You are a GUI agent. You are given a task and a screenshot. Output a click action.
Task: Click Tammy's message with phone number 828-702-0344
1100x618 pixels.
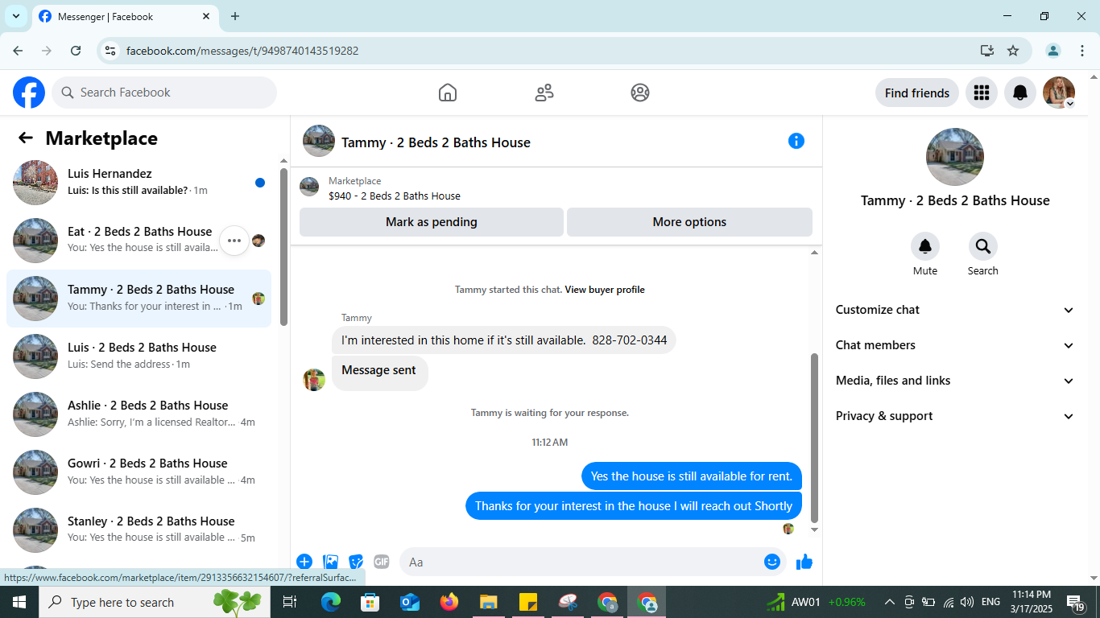coord(504,340)
